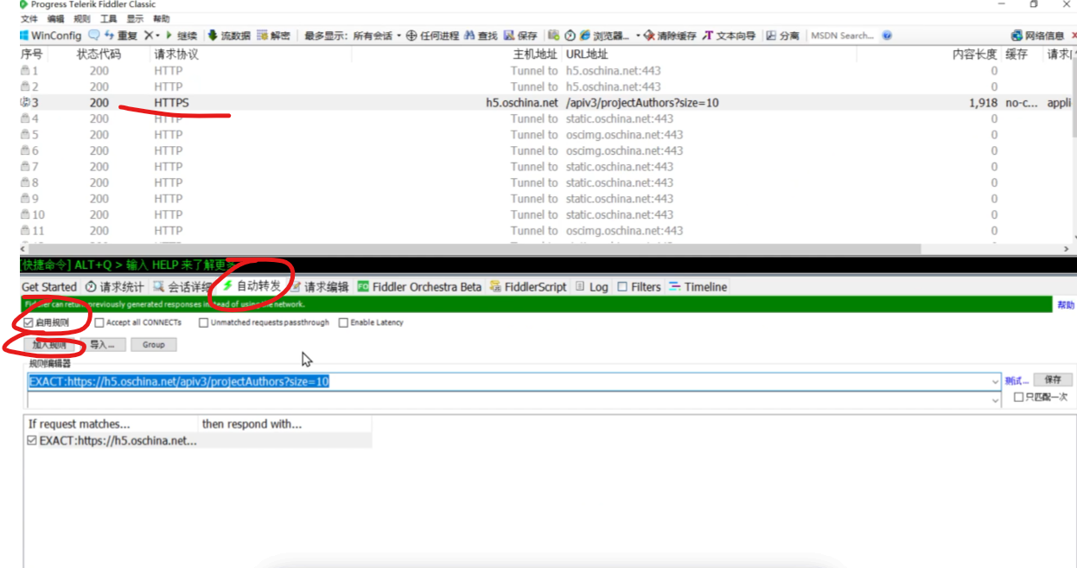Click the 帮助 help link in green bar
Image resolution: width=1077 pixels, height=568 pixels.
click(1066, 305)
